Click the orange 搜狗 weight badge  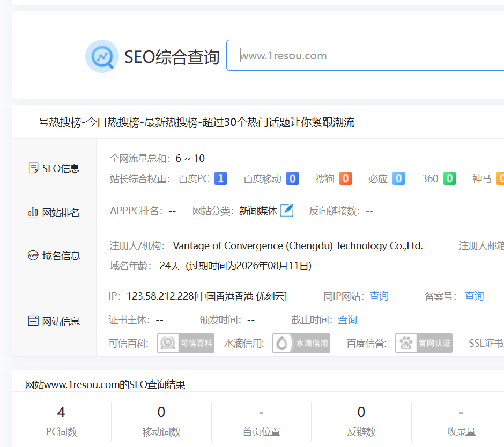pos(345,178)
